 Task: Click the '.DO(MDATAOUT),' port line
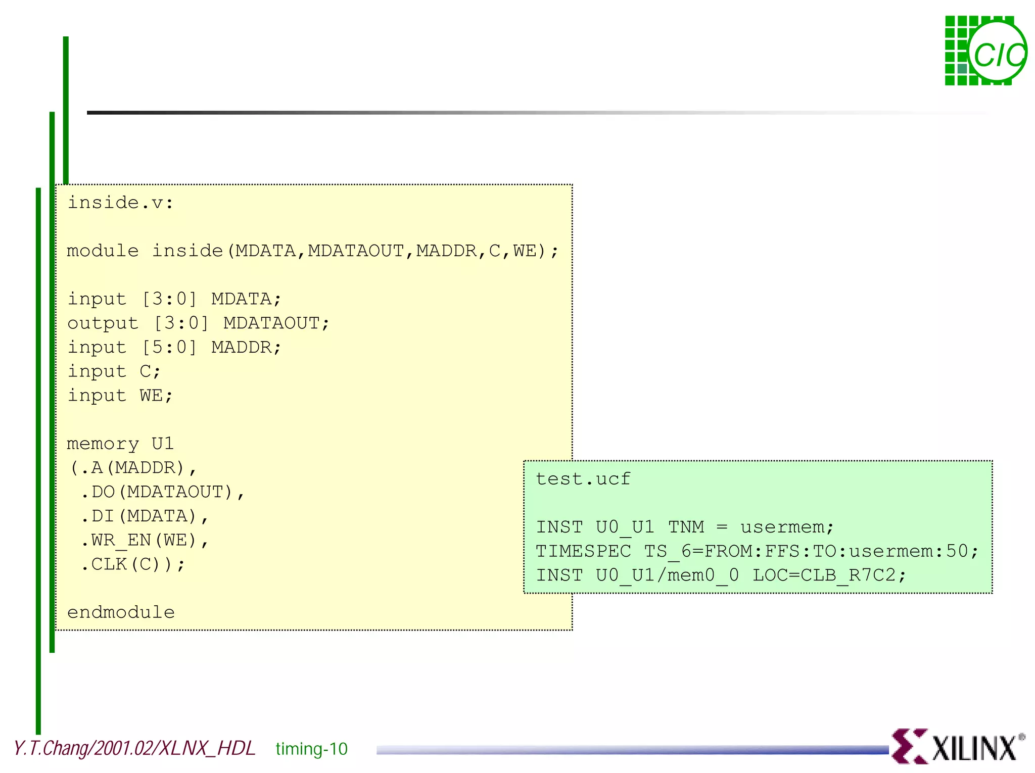pos(163,493)
